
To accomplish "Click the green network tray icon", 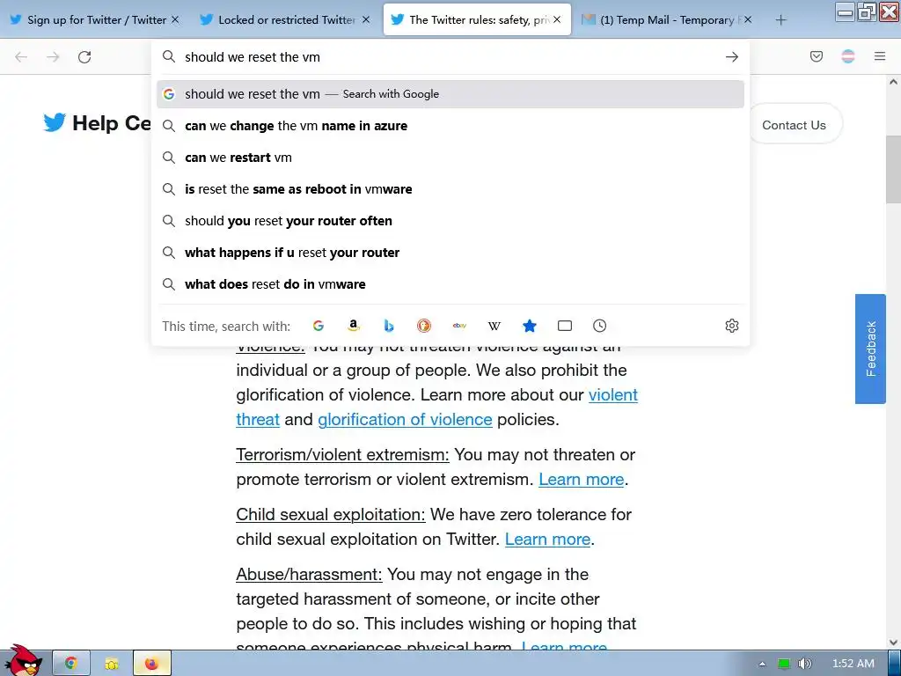I will click(x=784, y=664).
